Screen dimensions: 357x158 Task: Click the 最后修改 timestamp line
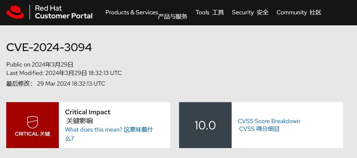[x=56, y=83]
